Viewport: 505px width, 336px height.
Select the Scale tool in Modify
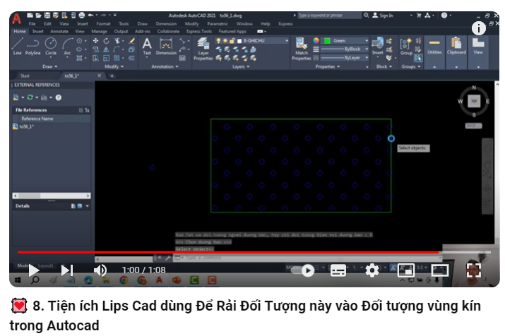pyautogui.click(x=106, y=59)
